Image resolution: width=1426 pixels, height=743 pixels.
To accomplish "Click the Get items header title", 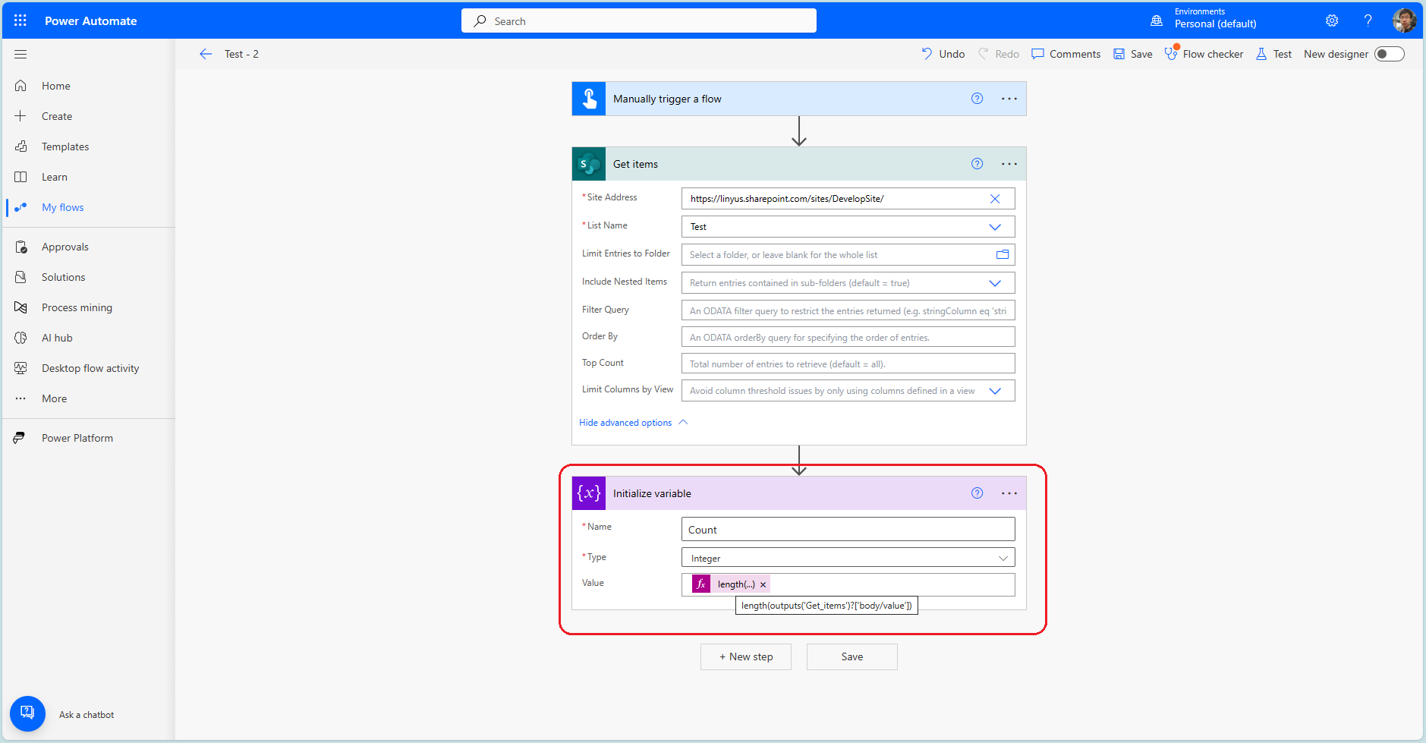I will (635, 164).
